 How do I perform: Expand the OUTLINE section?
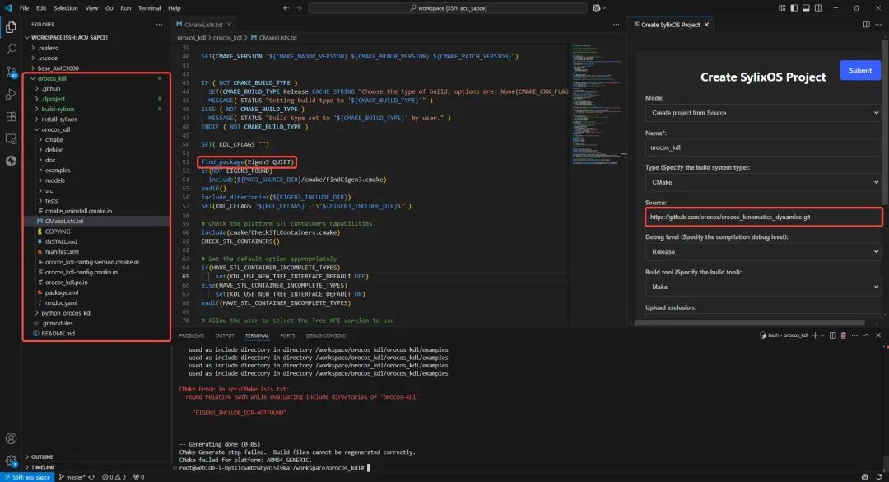tap(42, 456)
